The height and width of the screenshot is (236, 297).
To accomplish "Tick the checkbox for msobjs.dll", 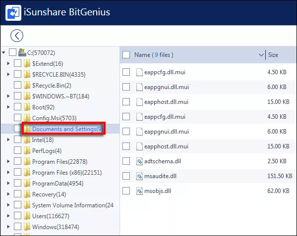I will [x=126, y=191].
